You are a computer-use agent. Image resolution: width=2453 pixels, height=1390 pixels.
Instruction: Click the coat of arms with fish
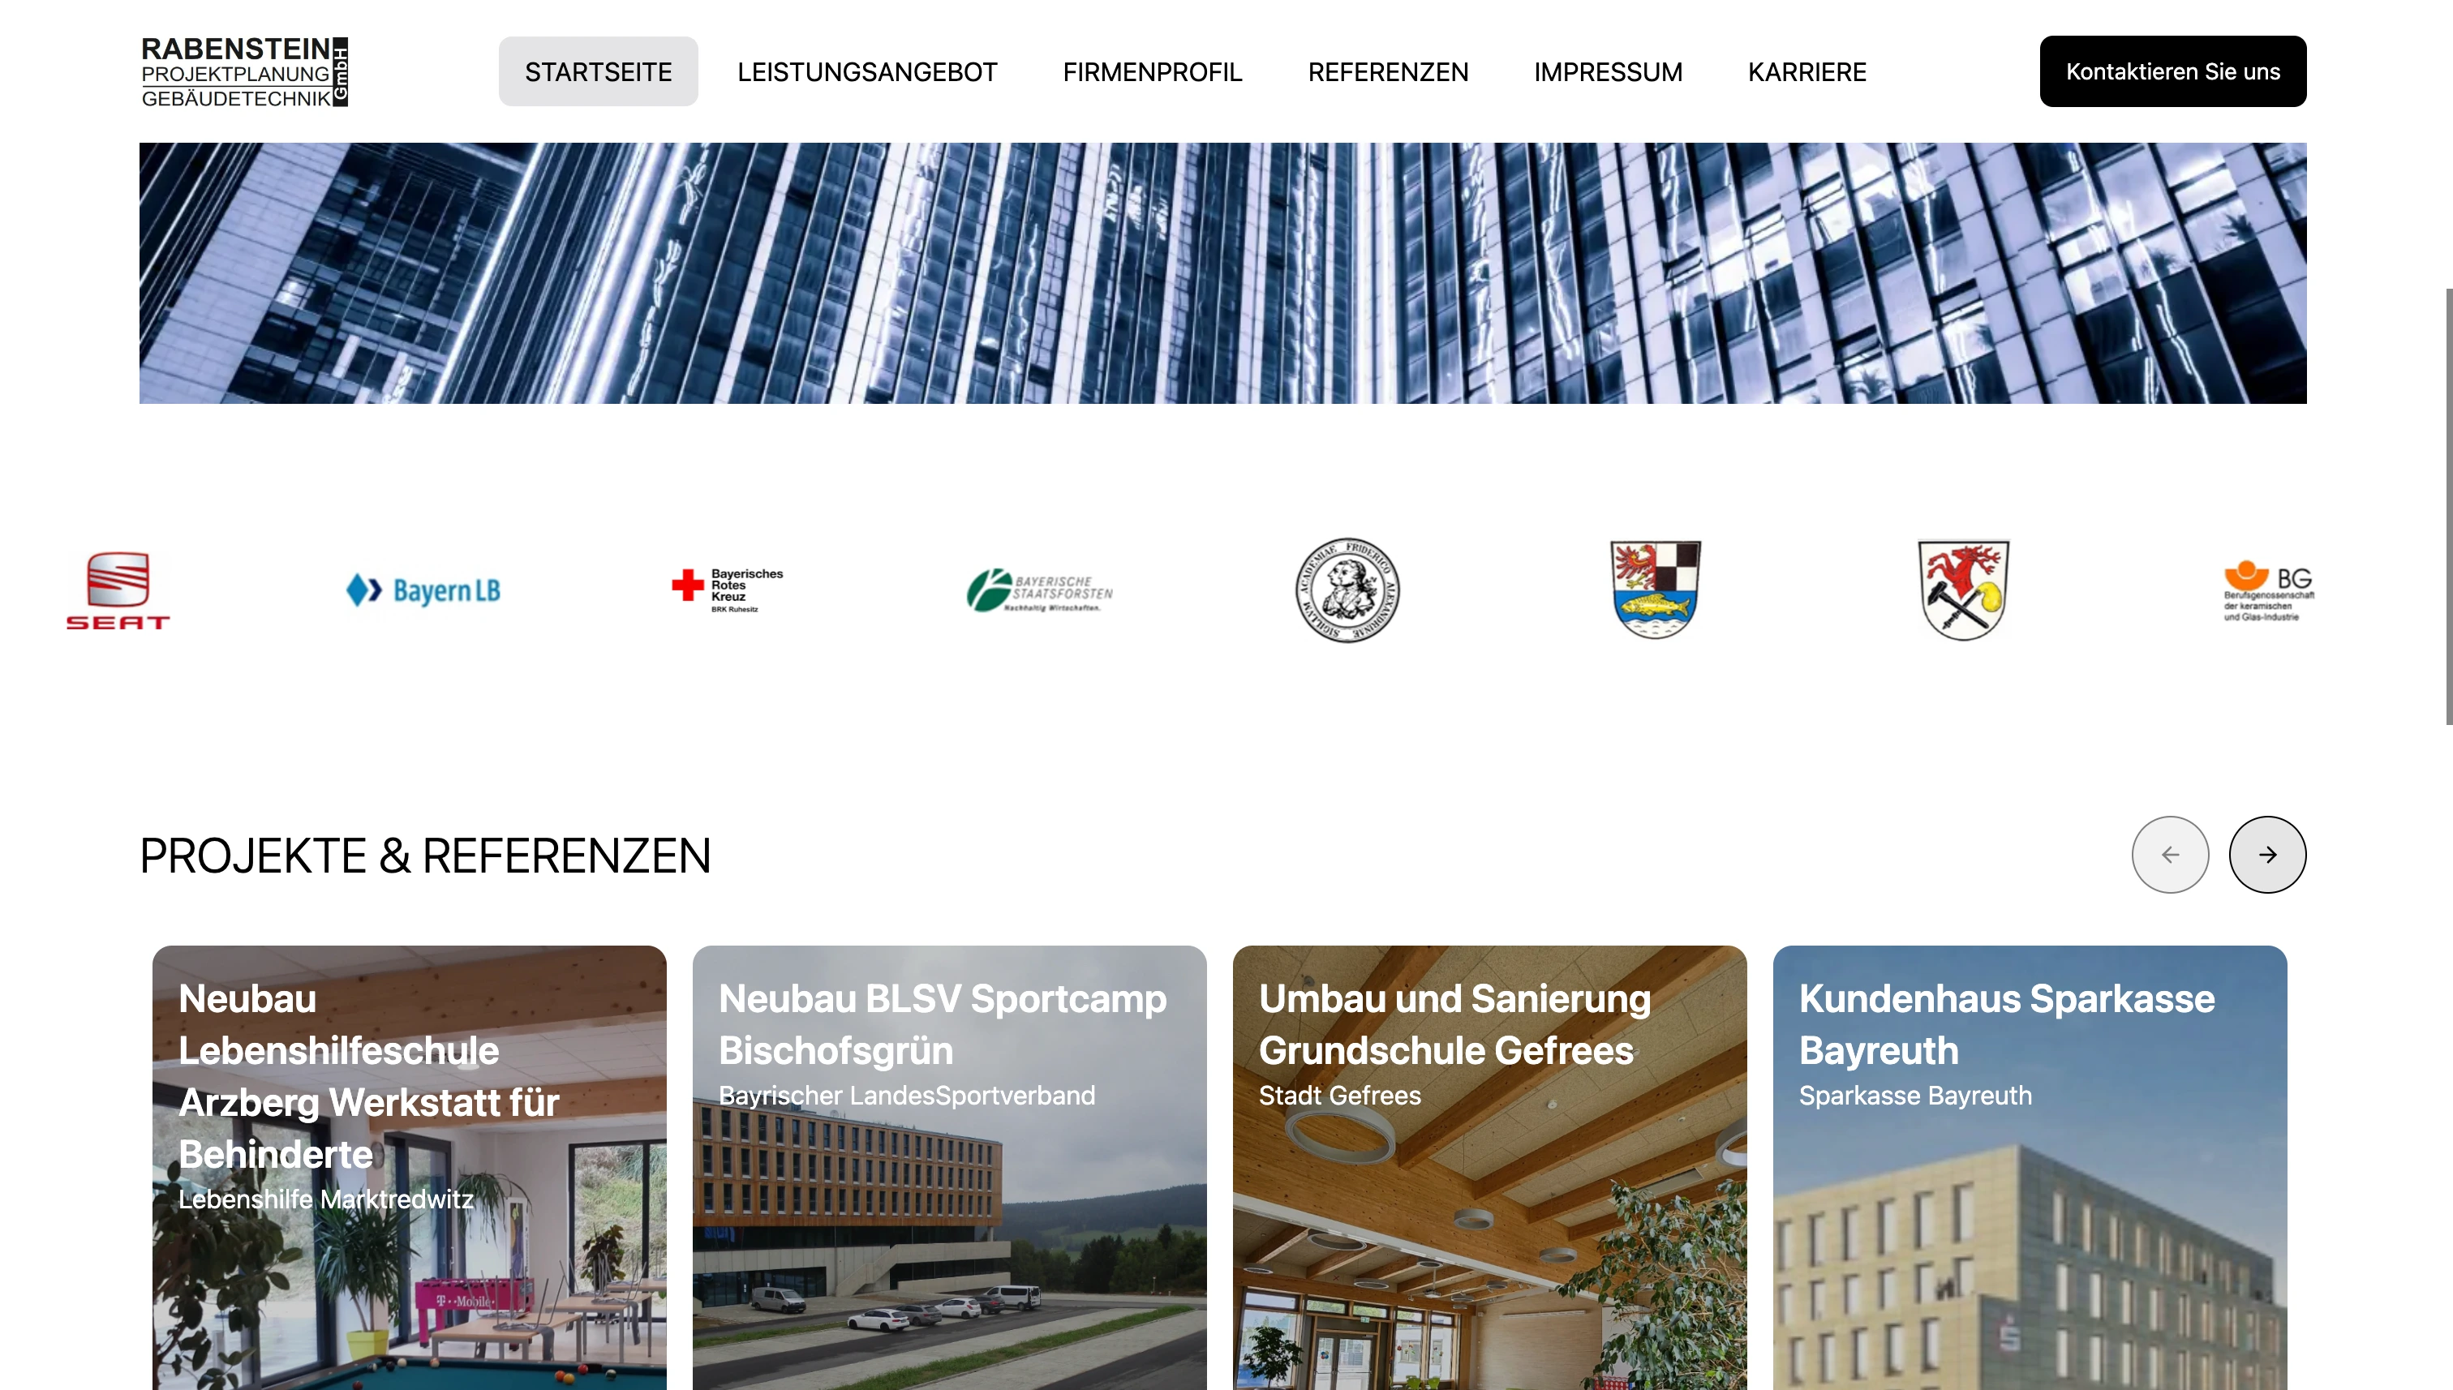click(1655, 589)
